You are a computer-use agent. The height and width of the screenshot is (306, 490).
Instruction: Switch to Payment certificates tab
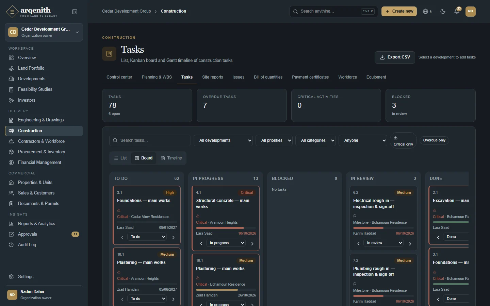310,77
